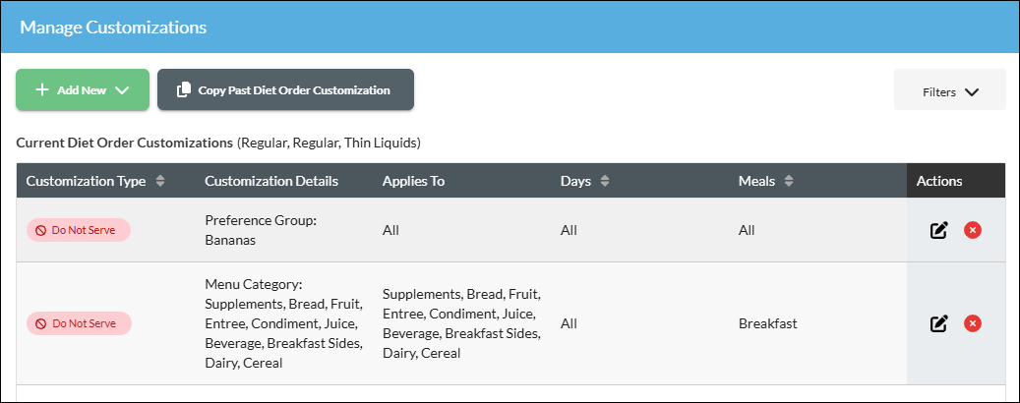This screenshot has height=403, width=1020.
Task: Expand the Add New dropdown chevron
Action: coord(122,90)
